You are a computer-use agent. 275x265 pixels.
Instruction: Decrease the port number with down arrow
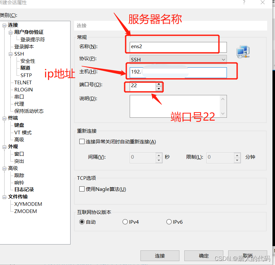coord(159,89)
